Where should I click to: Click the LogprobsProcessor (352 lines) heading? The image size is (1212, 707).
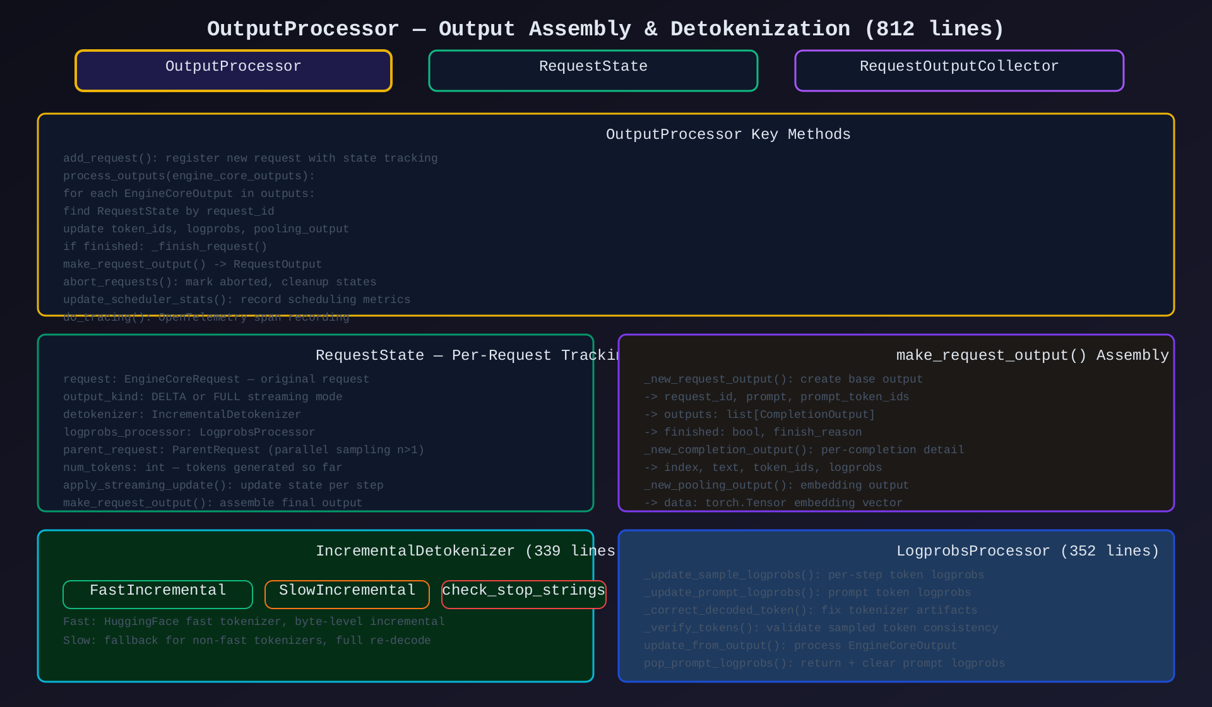(1028, 551)
